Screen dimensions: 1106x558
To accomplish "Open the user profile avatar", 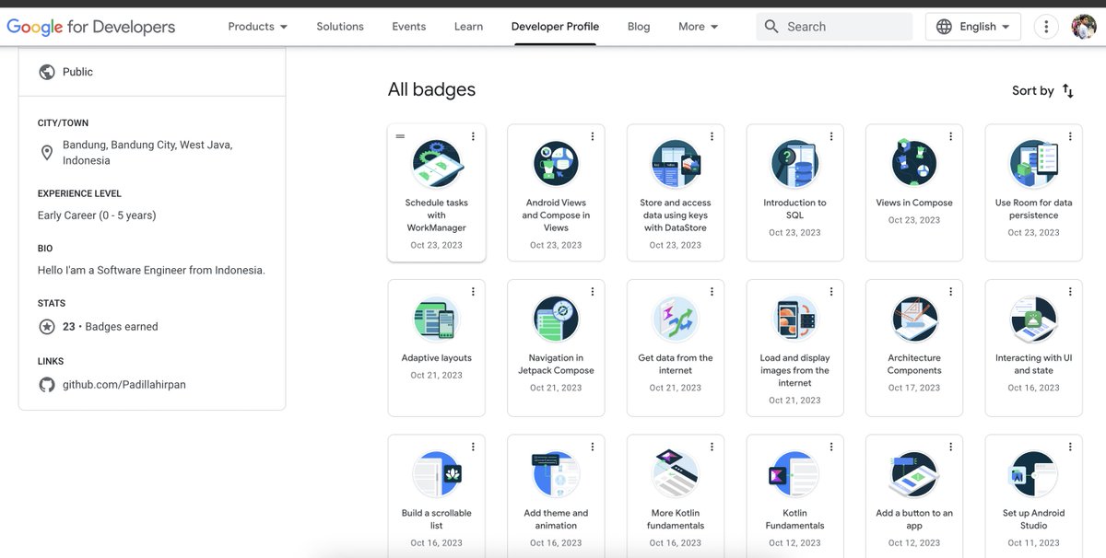I will click(x=1084, y=27).
